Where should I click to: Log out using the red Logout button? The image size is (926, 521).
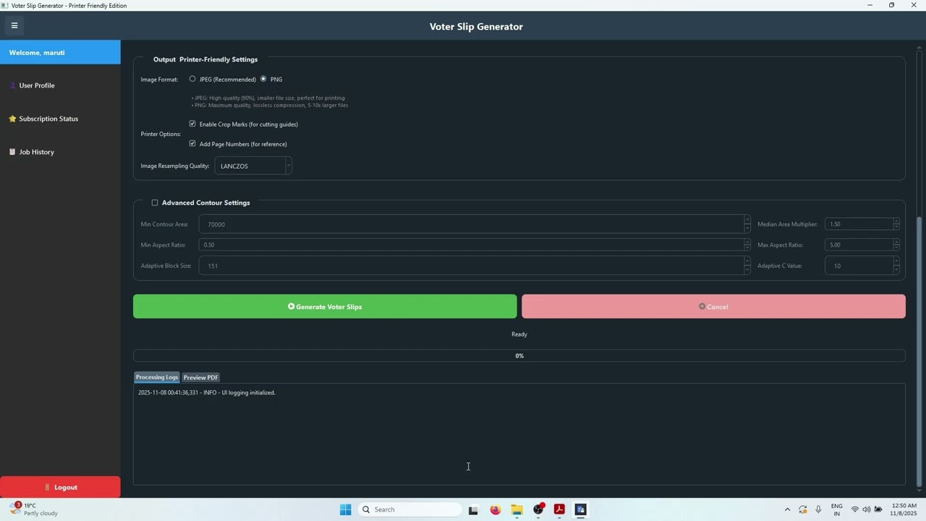60,487
